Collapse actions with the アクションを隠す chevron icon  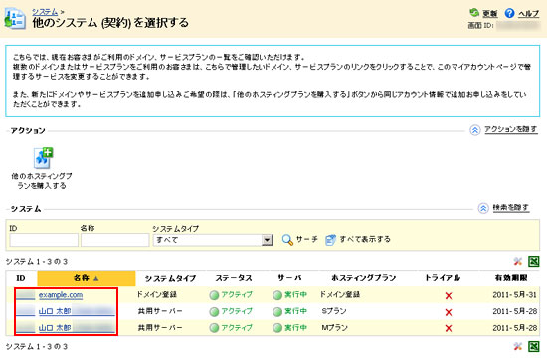coord(474,130)
